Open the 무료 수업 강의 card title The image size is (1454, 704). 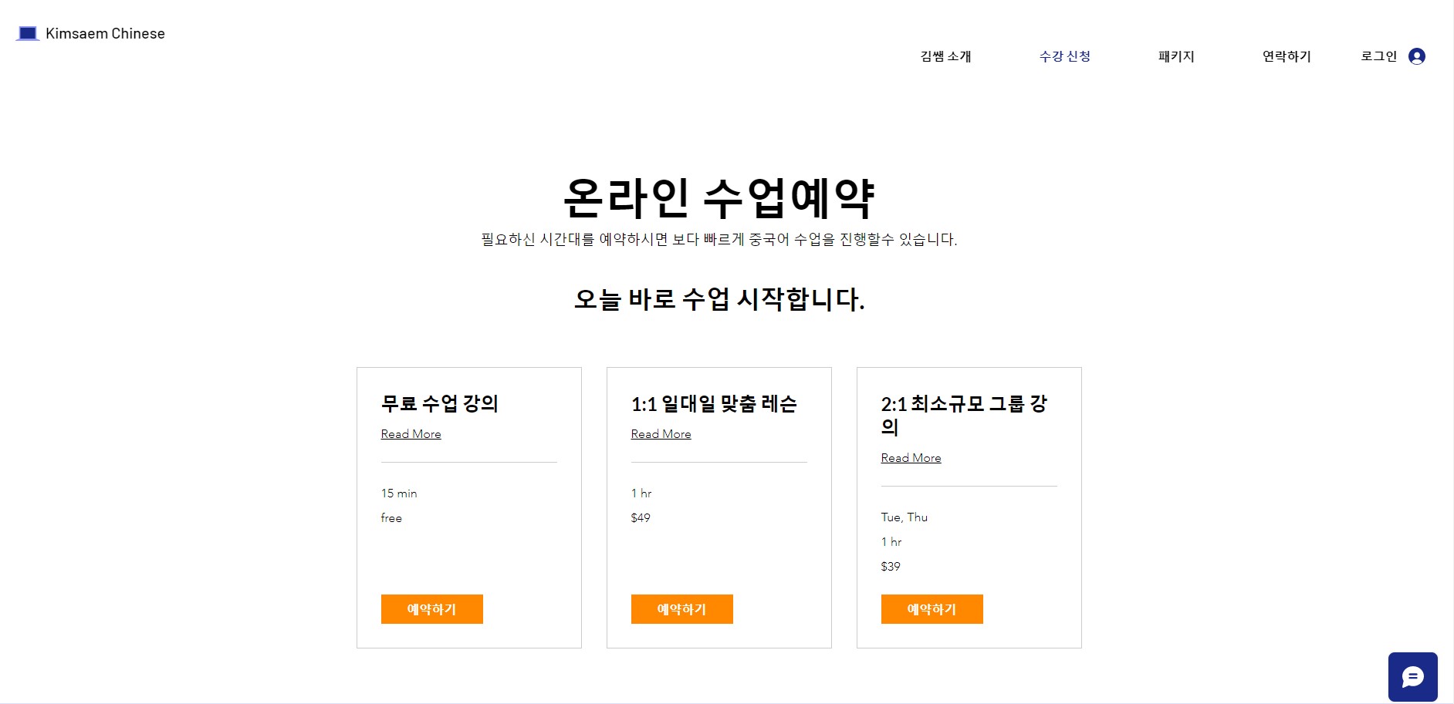[439, 403]
